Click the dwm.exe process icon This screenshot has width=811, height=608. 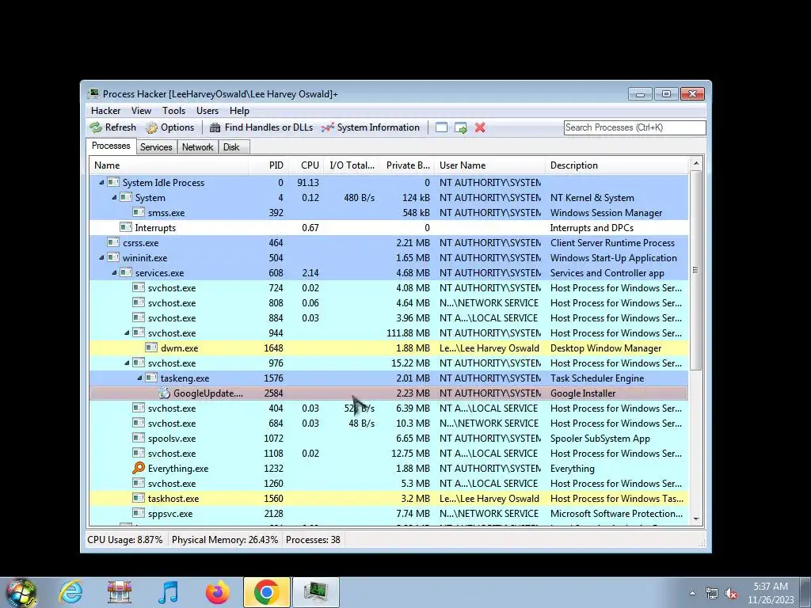[x=151, y=348]
